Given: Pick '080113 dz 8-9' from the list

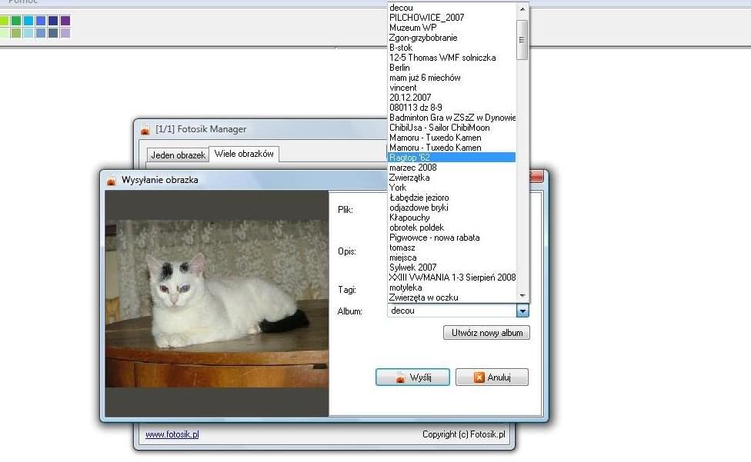Looking at the screenshot, I should point(451,108).
